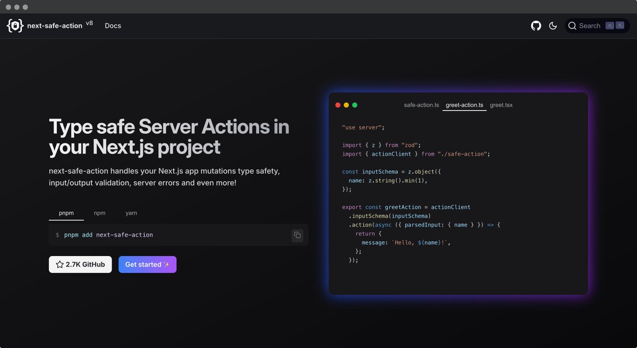
Task: Open the GitHub icon in the navbar
Action: click(x=536, y=25)
